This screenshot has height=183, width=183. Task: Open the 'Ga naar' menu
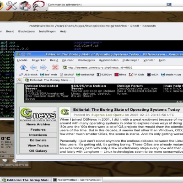pos(68,60)
